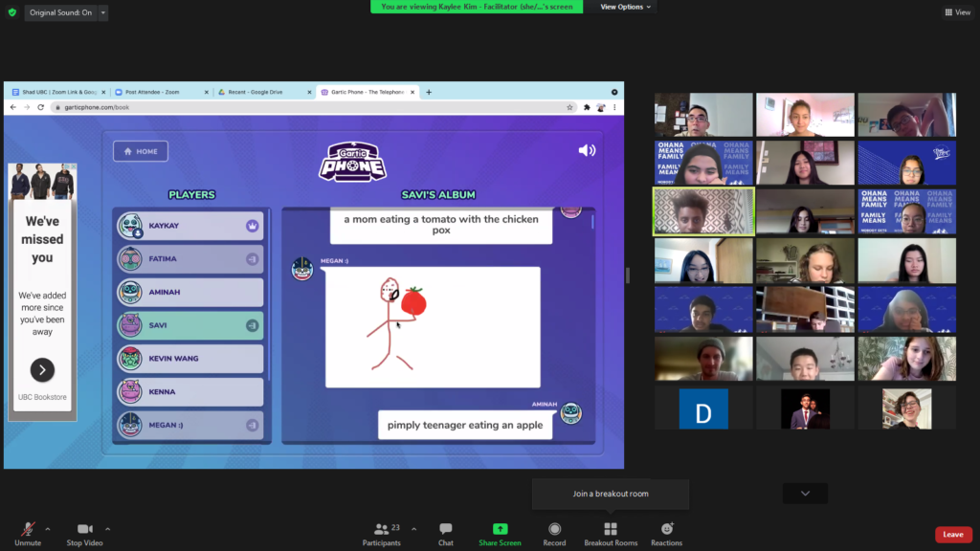Click the suited couple profile picture tile
The image size is (980, 551).
tap(805, 409)
